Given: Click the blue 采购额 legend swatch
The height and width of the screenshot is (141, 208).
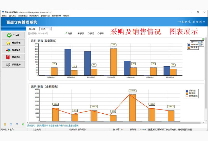Looking at the screenshot, I should 187,91.
